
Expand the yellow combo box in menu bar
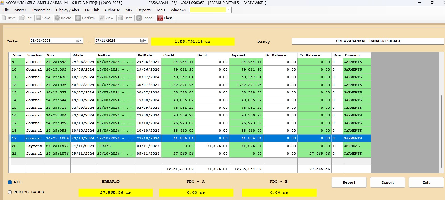pyautogui.click(x=229, y=10)
